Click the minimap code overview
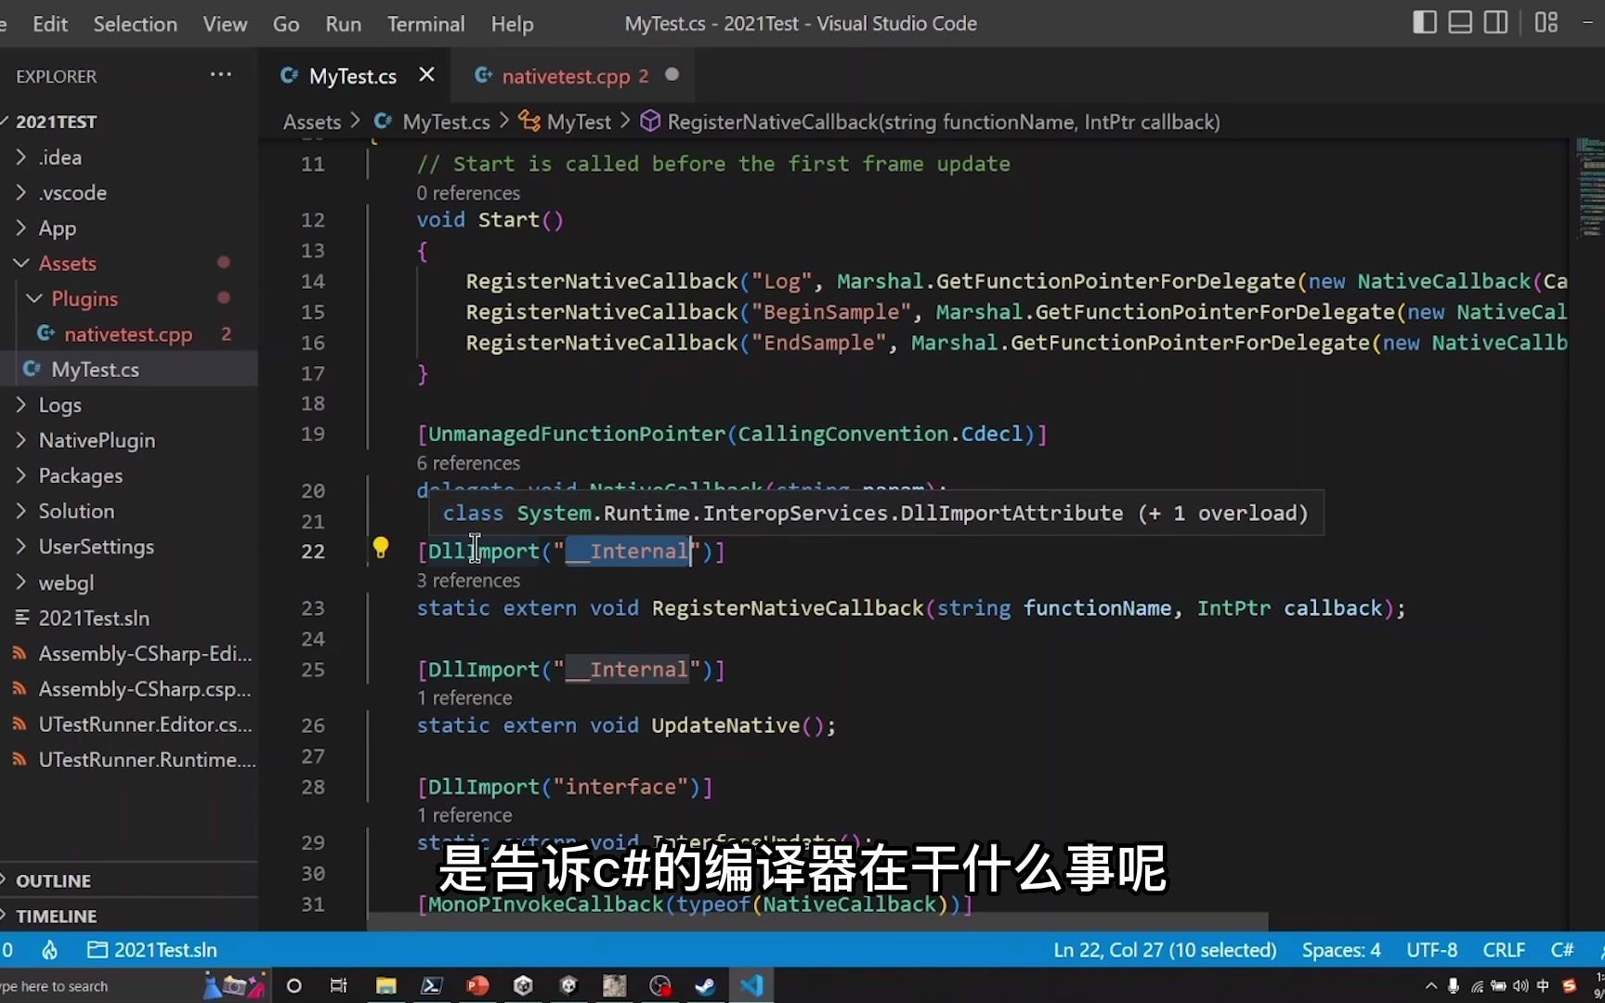Viewport: 1605px width, 1003px height. [x=1590, y=188]
